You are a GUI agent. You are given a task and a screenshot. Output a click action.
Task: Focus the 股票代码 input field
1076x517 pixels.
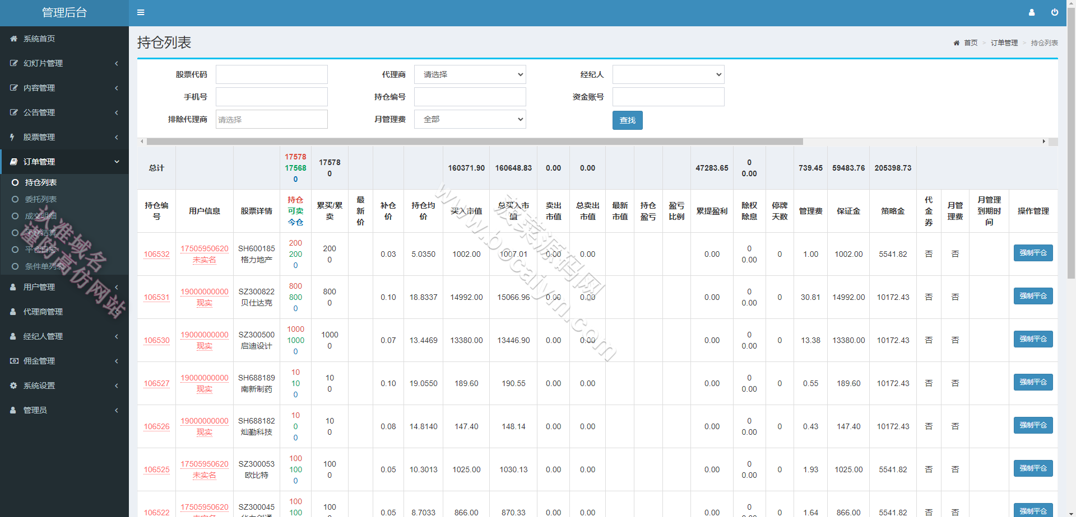point(272,74)
